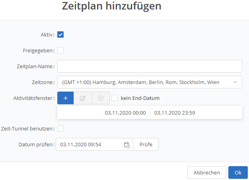The height and width of the screenshot is (180, 249).
Task: Select the start time 03.11.2020 00:00 cell
Action: click(x=125, y=113)
